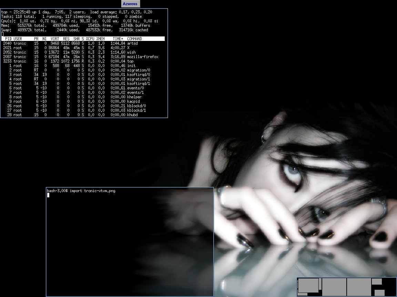Select the events/1 process name
Screen dimensions: 397x297
[x=135, y=92]
